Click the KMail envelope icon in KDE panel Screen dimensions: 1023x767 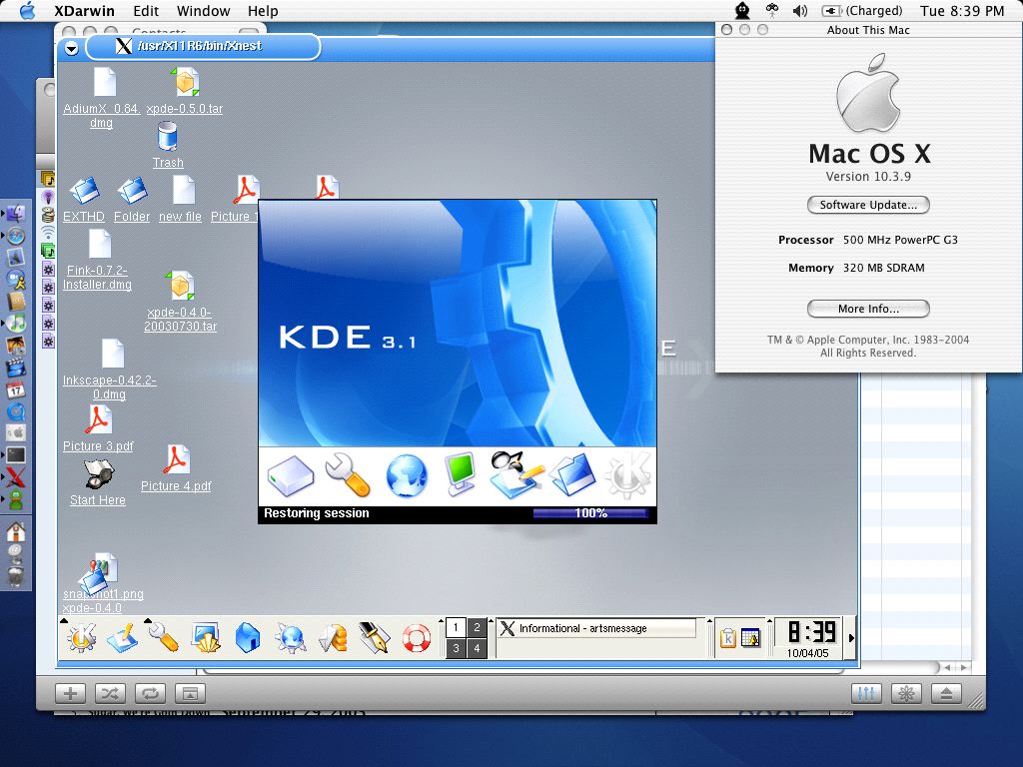(x=333, y=637)
